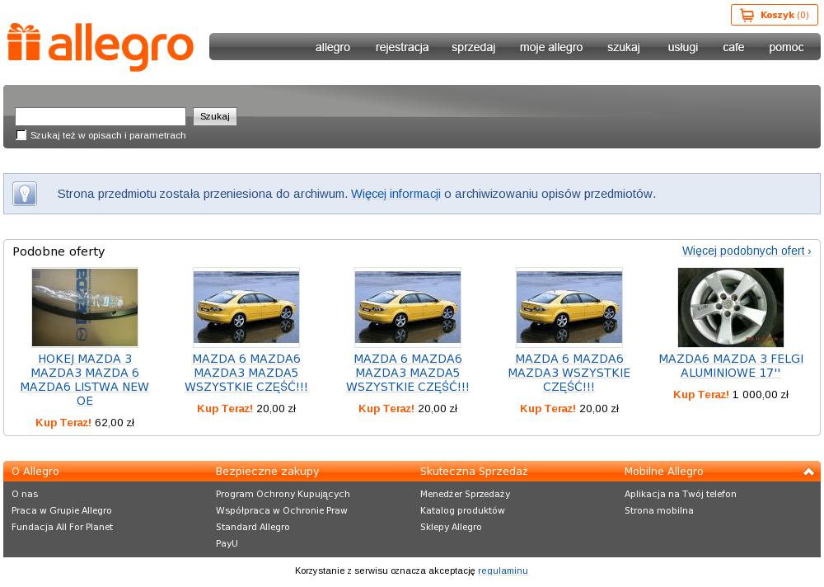Open Strona mobilna footer link
The width and height of the screenshot is (824, 587).
(659, 510)
